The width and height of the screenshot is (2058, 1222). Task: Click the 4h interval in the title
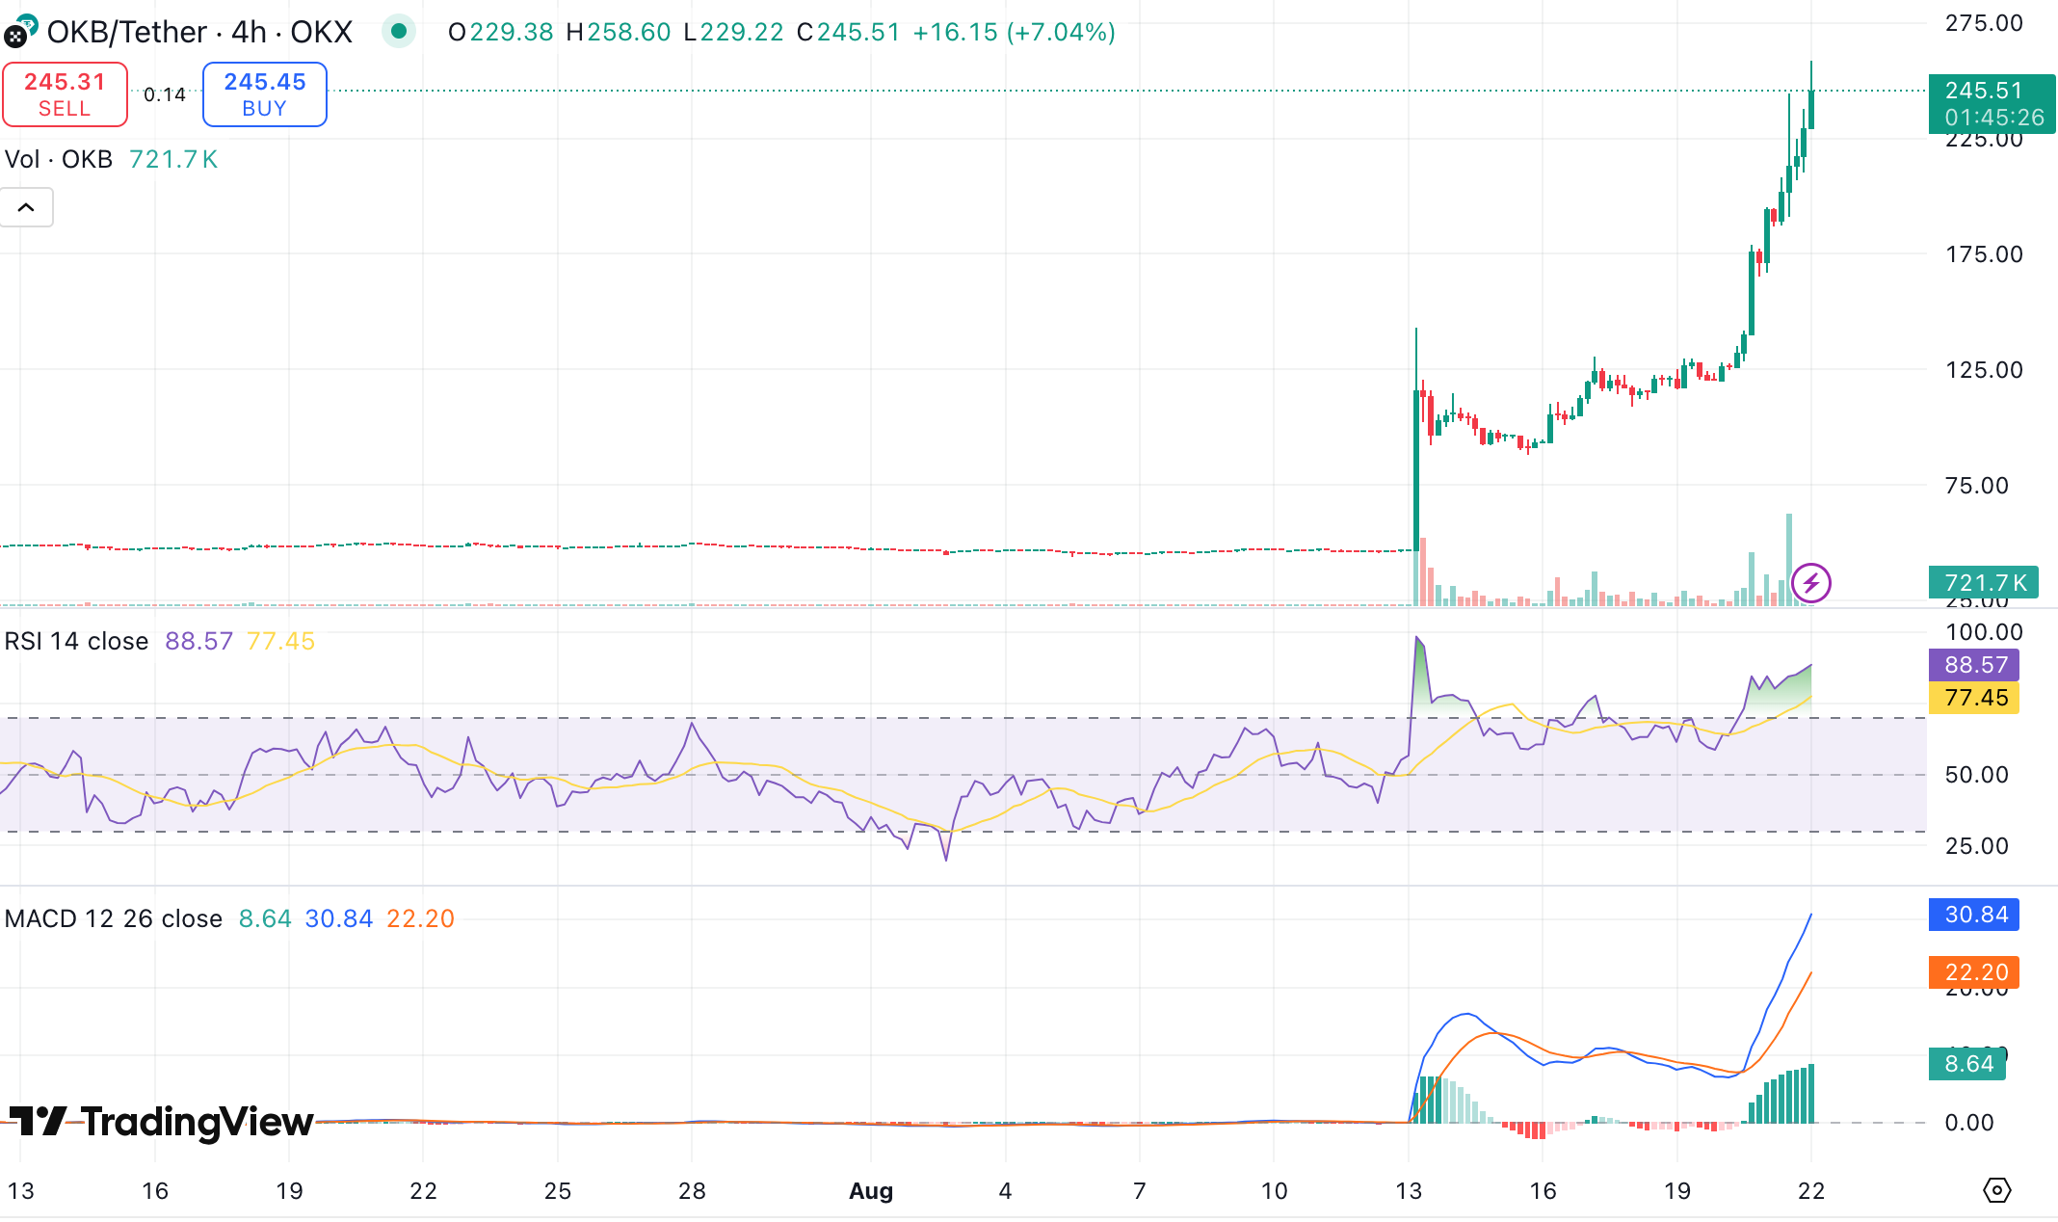249,32
